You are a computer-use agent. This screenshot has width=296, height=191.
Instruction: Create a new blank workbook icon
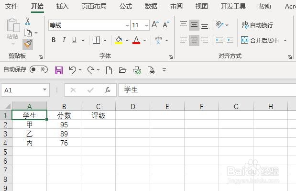[x=109, y=70]
